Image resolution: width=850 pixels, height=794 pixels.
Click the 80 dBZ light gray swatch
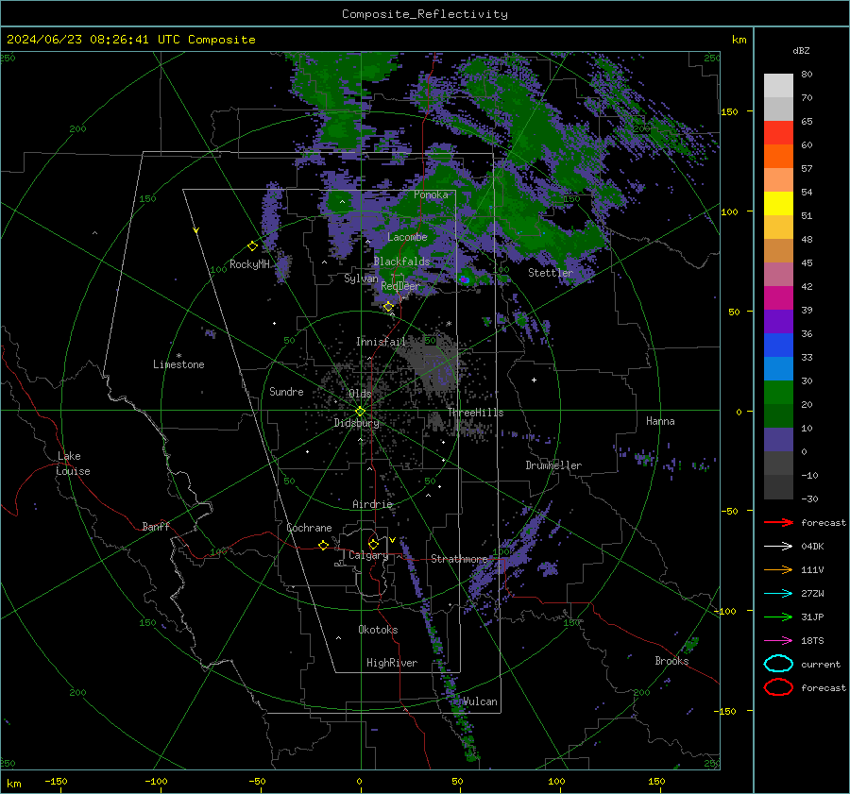[778, 86]
